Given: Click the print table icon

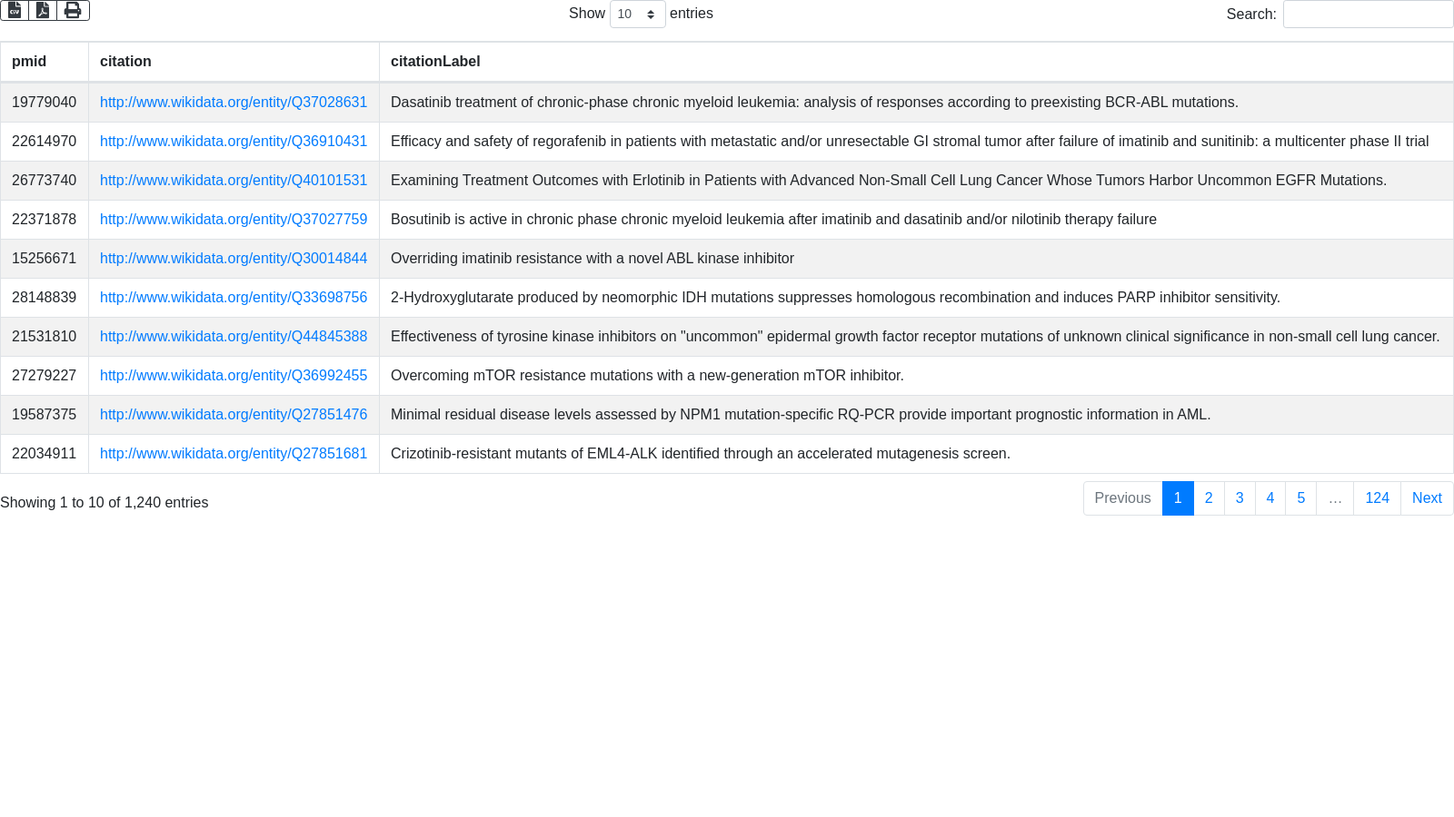Looking at the screenshot, I should [73, 10].
